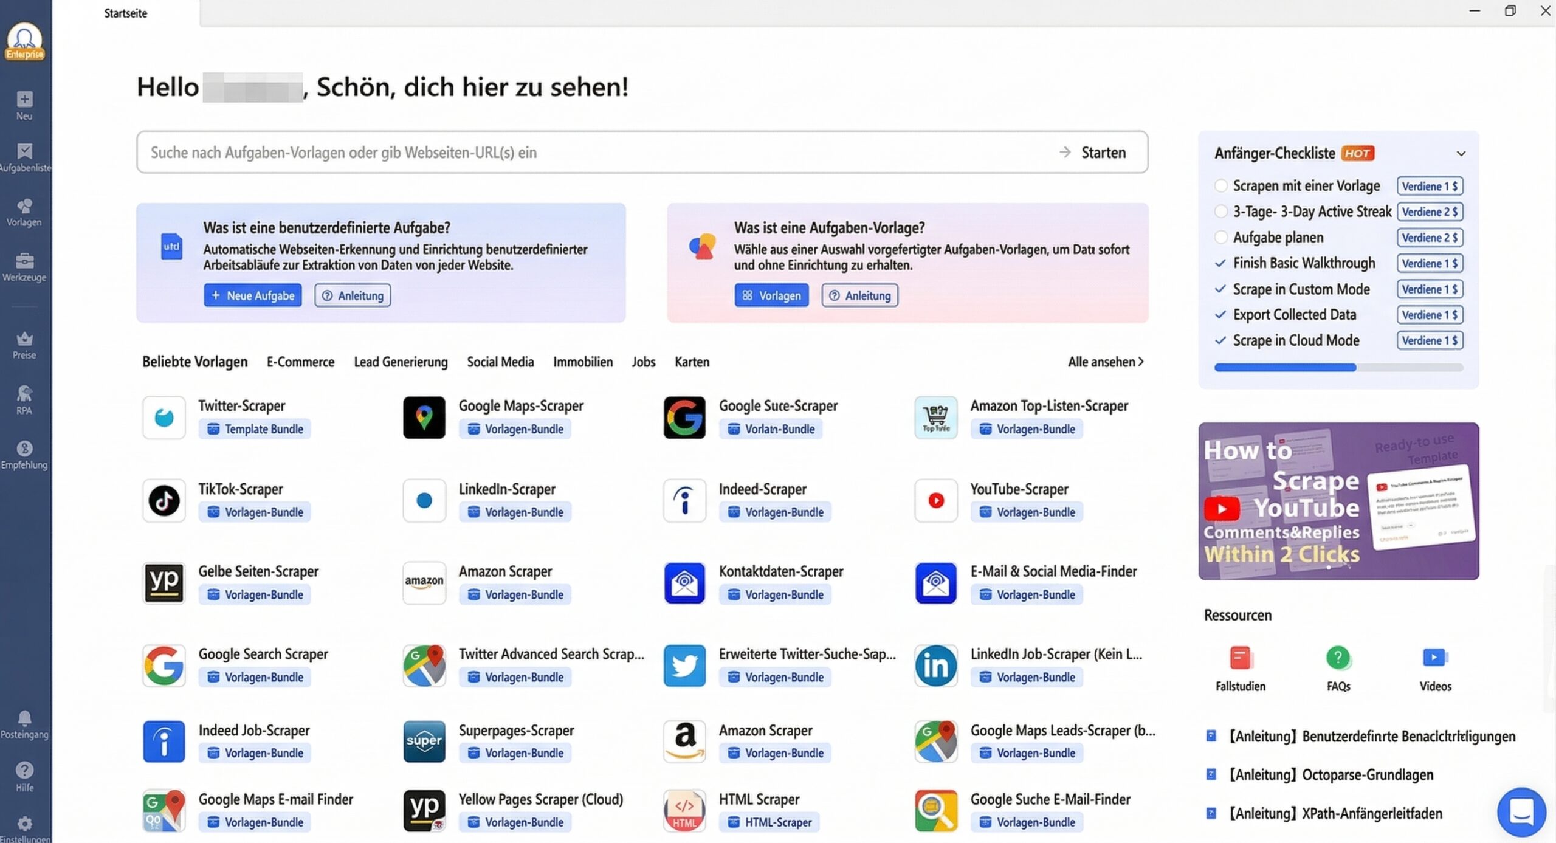Open the chat support bubble

[1521, 811]
